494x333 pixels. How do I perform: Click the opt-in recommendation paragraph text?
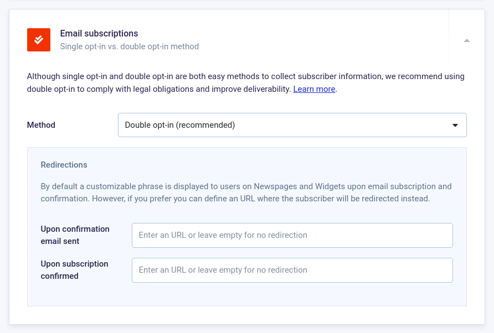(x=245, y=83)
